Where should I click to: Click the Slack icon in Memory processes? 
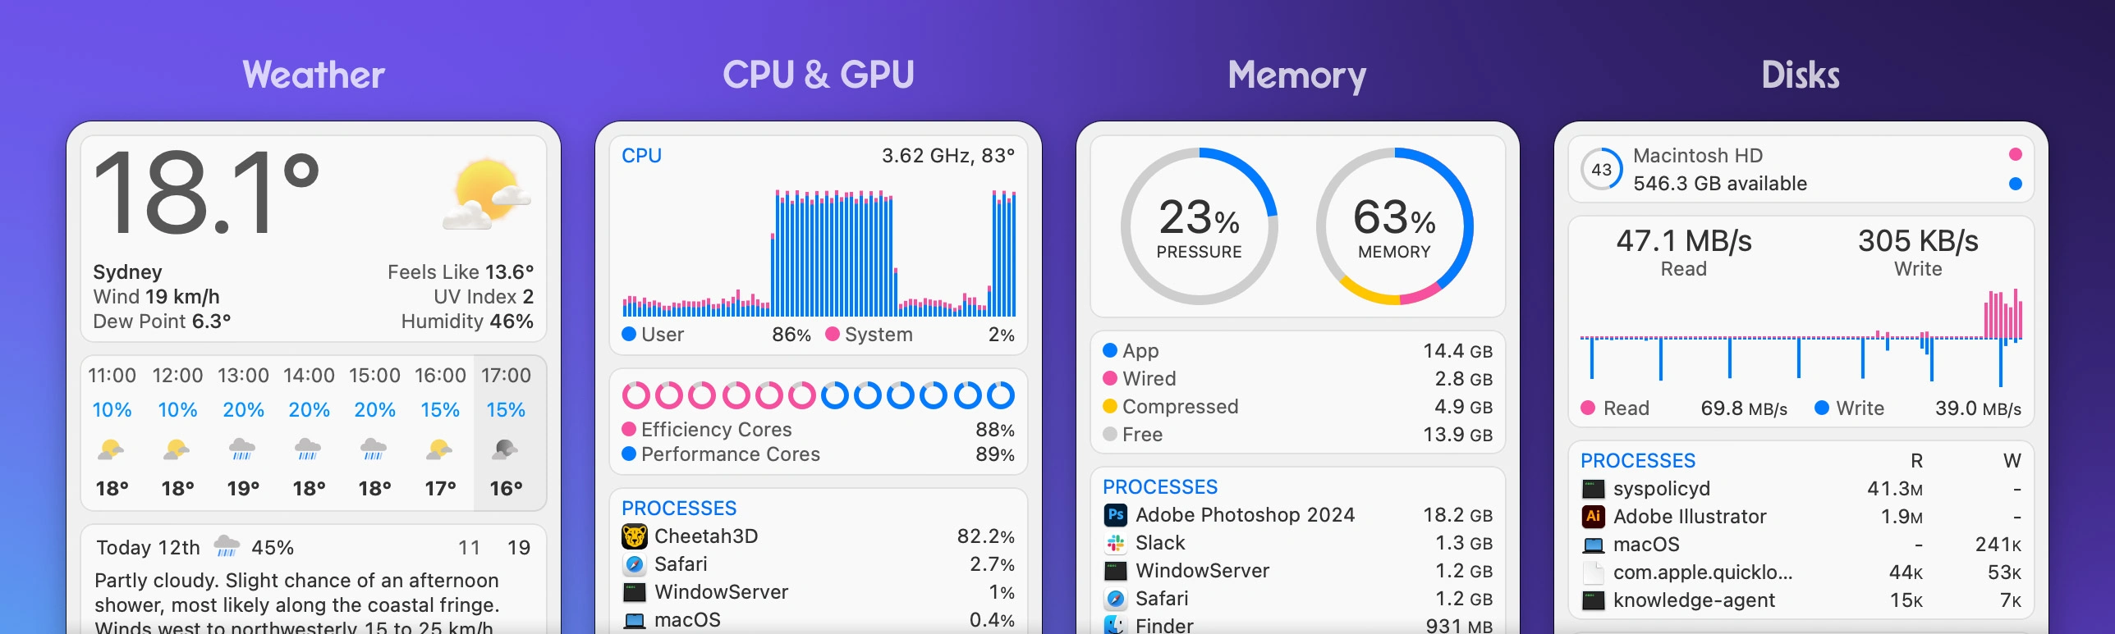click(x=1113, y=543)
